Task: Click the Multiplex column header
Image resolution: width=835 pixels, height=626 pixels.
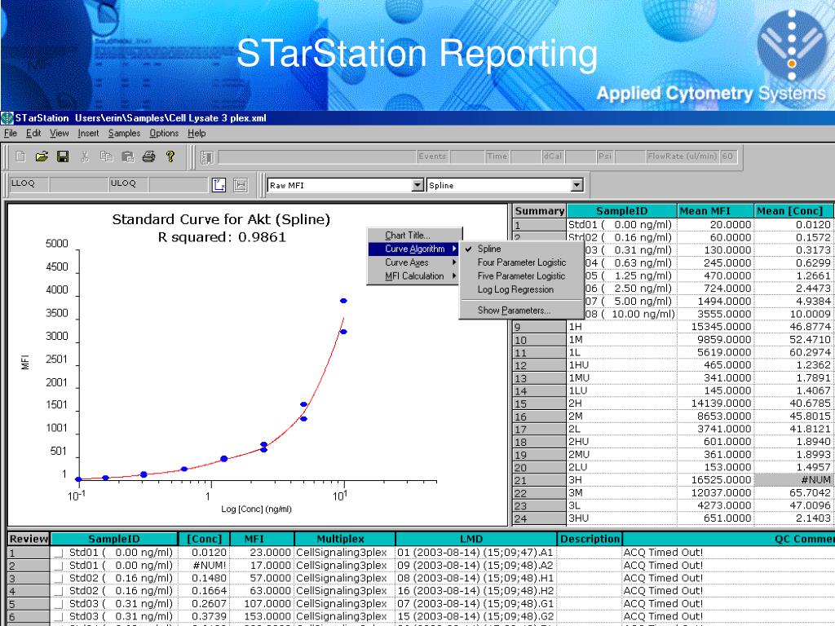Action: tap(345, 539)
